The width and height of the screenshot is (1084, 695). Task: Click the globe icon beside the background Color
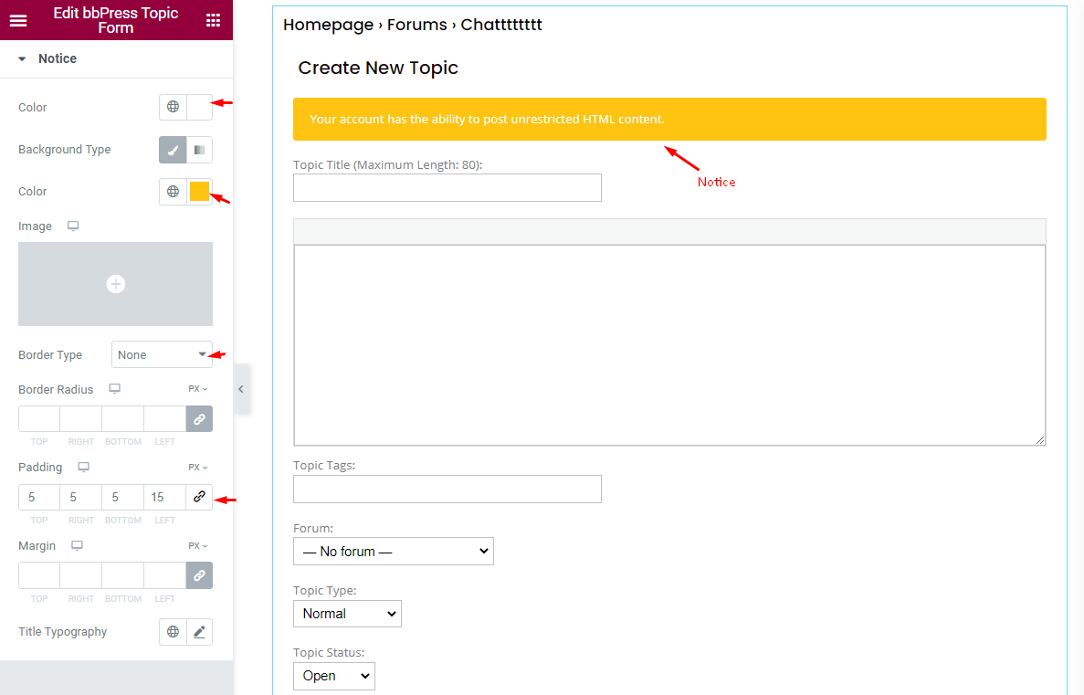pyautogui.click(x=174, y=192)
